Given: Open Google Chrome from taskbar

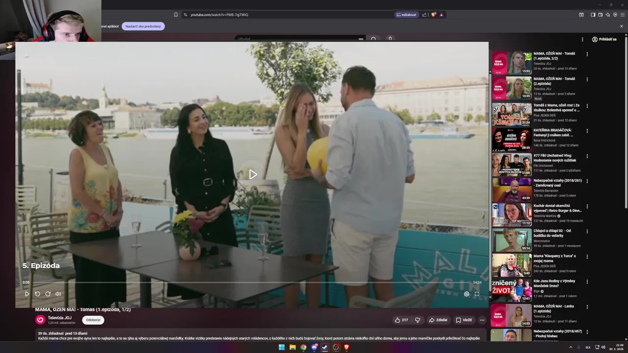Looking at the screenshot, I should coord(303,347).
